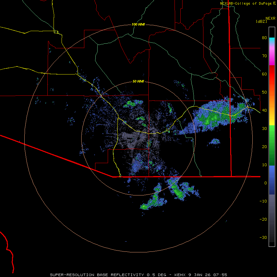This screenshot has height=277, width=277.
Task: Click the "9 JAN 26" date text
Action: 200,275
